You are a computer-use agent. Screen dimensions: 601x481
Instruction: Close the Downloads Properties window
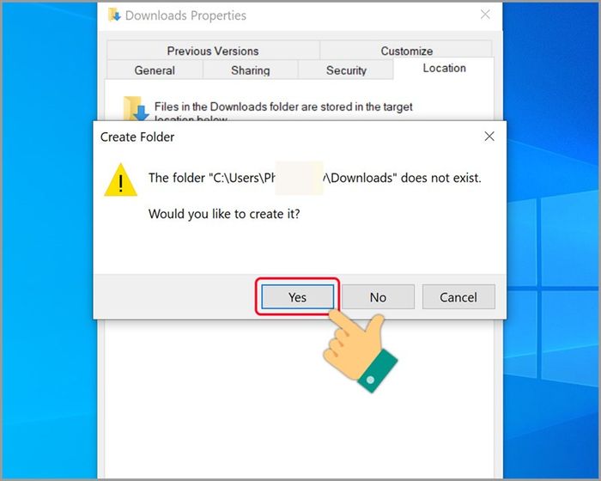click(x=485, y=15)
